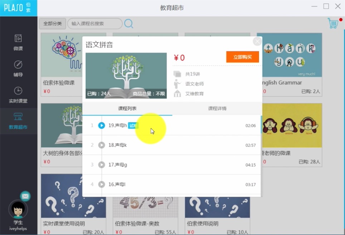Image resolution: width=345 pixels, height=235 pixels.
Task: Click the orange 立即购买 button
Action: tap(242, 57)
